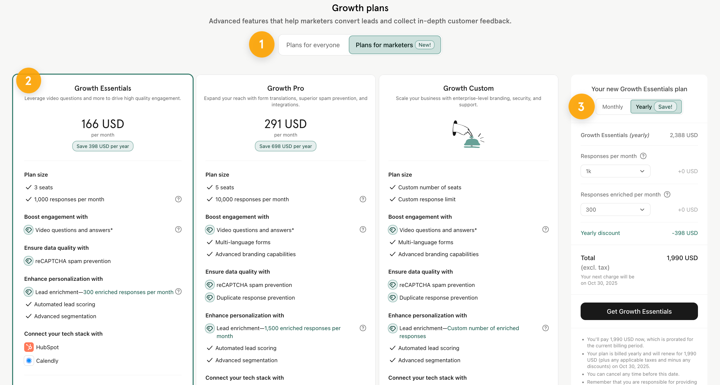Click help icon beside 1,500 enriched responses

pyautogui.click(x=363, y=328)
